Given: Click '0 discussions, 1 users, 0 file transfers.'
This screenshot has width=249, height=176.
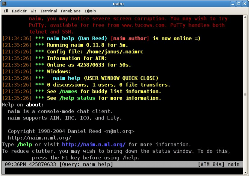Looking at the screenshot, I should click(x=109, y=85).
